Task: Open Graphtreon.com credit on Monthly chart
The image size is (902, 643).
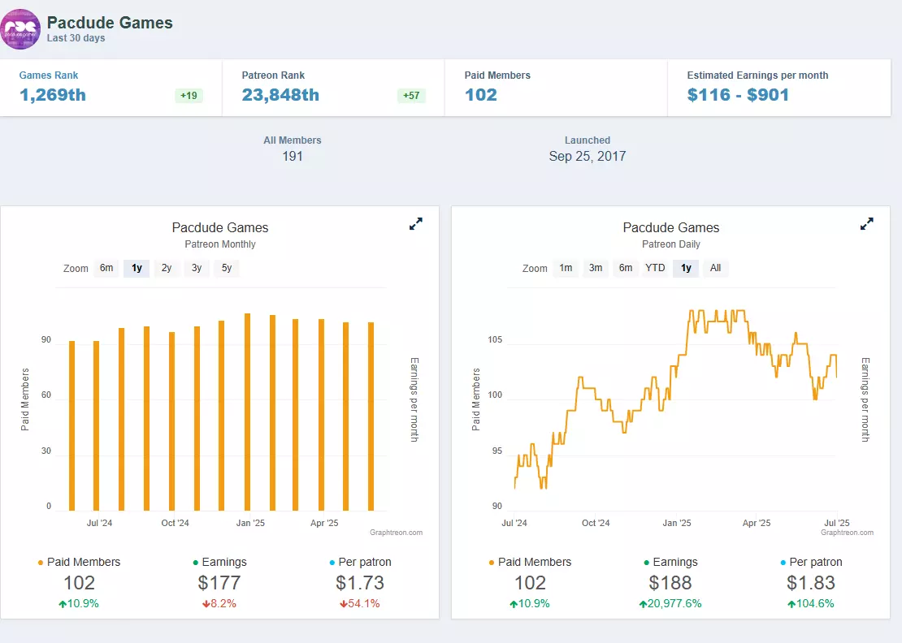Action: 397,533
